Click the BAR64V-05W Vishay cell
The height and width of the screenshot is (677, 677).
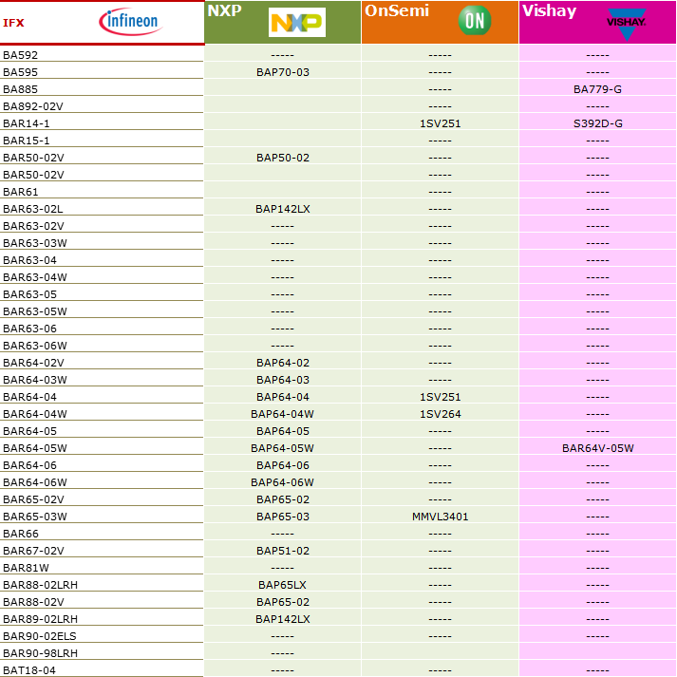tap(597, 448)
